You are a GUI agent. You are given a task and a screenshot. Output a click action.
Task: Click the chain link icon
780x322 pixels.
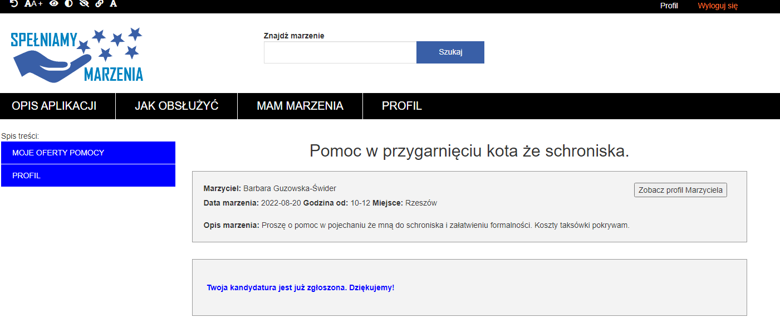pyautogui.click(x=99, y=4)
